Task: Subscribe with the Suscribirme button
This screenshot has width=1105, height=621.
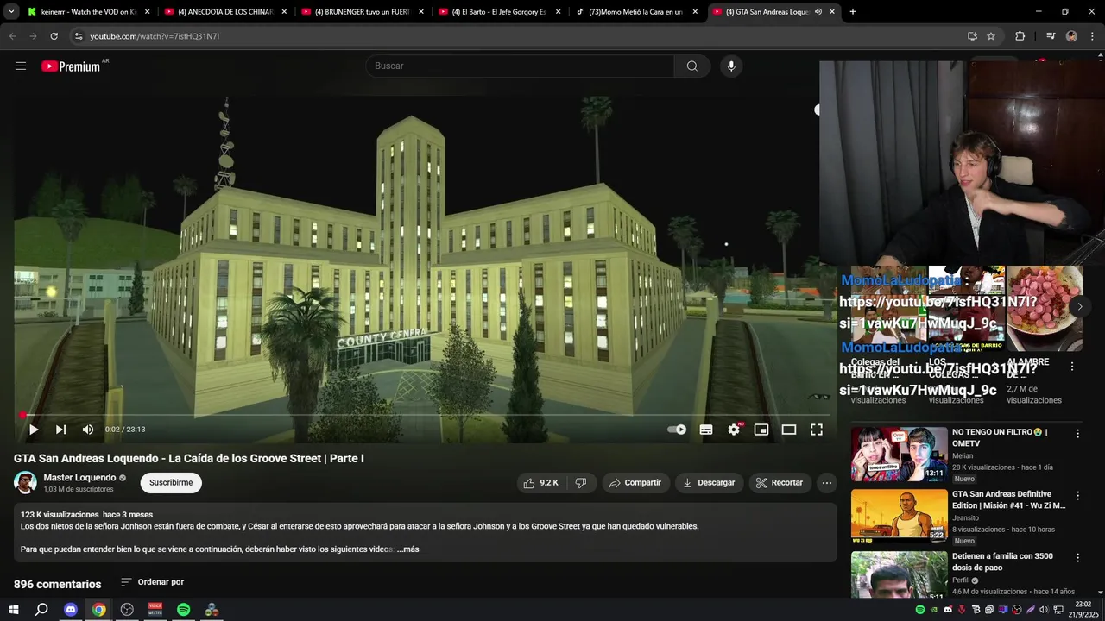Action: (171, 483)
